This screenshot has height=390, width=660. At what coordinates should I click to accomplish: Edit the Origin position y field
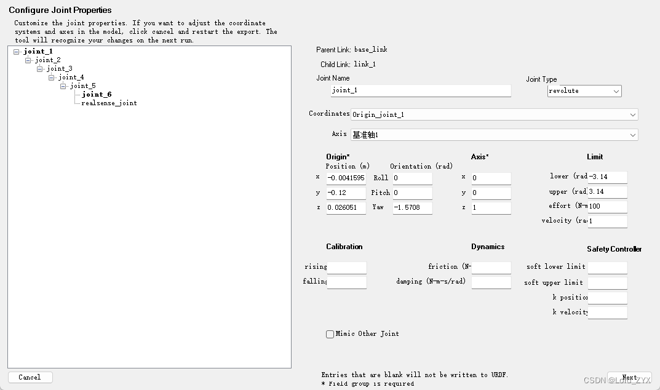click(x=346, y=193)
